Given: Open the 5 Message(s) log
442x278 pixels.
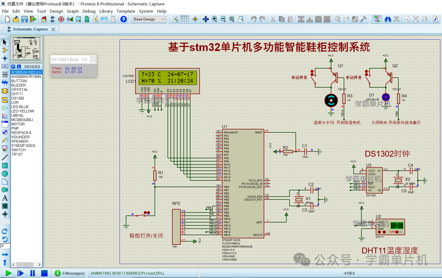Looking at the screenshot, I should coord(70,273).
